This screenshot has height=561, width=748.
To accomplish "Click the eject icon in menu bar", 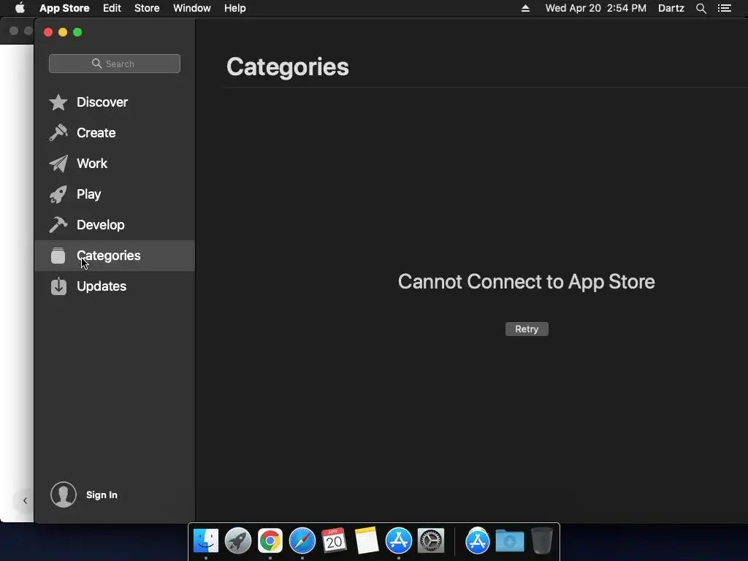I will pyautogui.click(x=525, y=8).
